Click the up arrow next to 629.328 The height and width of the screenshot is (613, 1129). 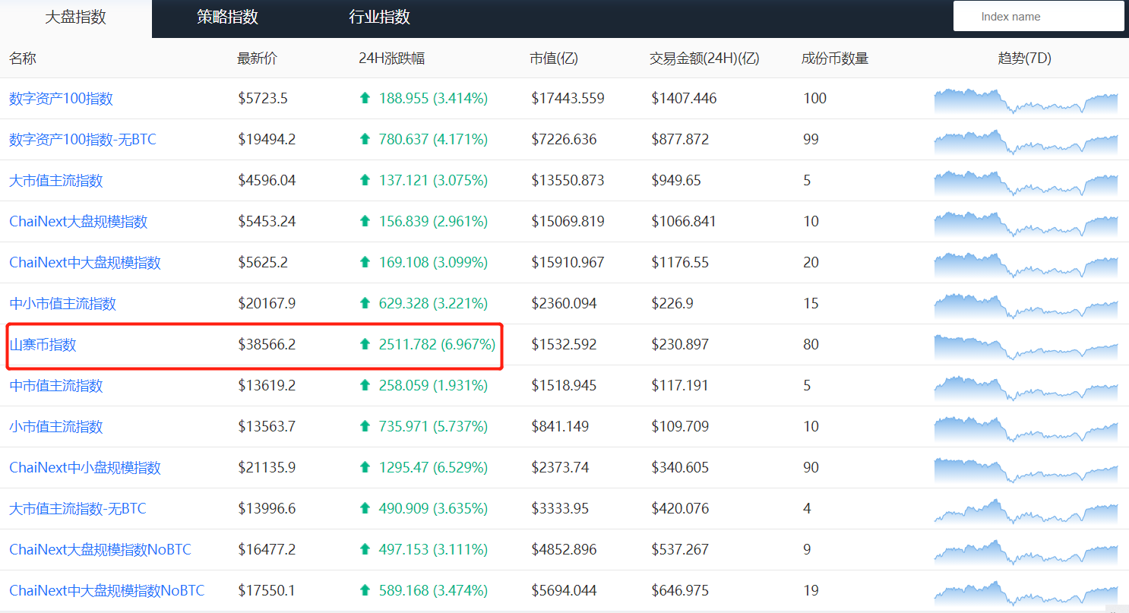365,303
